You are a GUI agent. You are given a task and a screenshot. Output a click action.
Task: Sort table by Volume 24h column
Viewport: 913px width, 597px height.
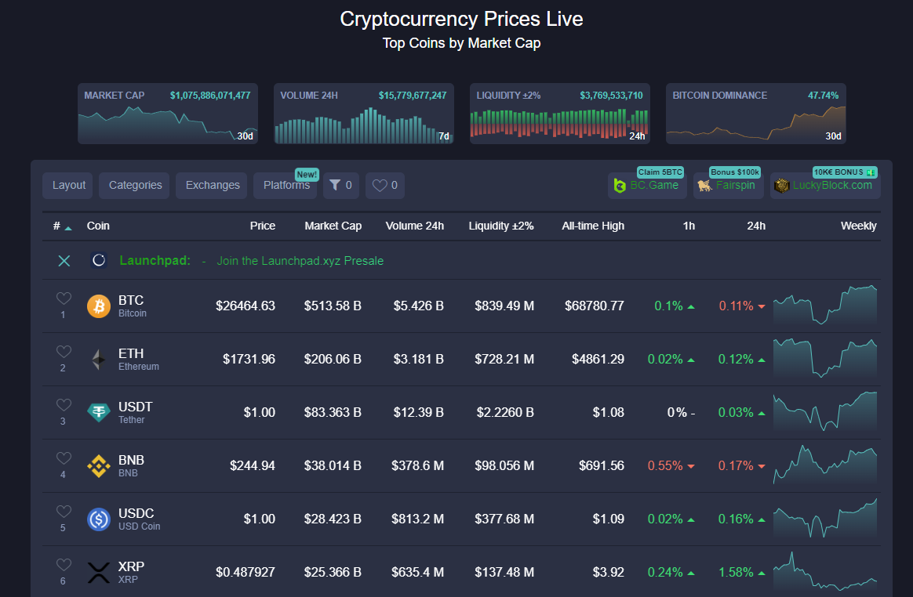pos(415,226)
